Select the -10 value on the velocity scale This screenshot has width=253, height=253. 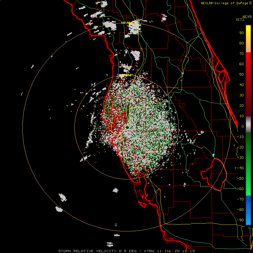click(x=240, y=137)
